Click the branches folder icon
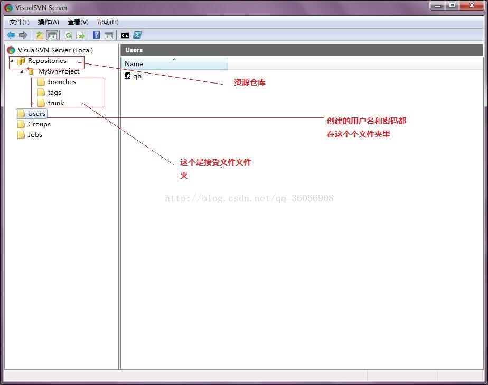488x385 pixels. (41, 82)
